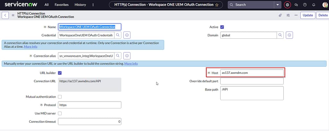The height and width of the screenshot is (131, 329).
Task: Open the History menu
Action: point(80,5)
